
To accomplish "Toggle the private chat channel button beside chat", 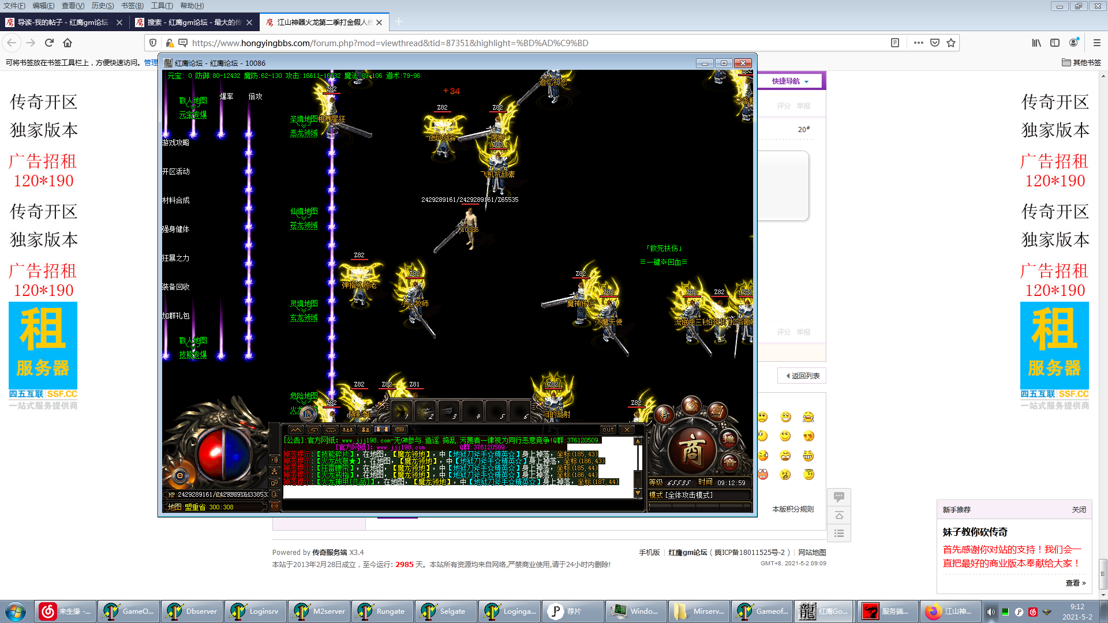I will point(275,483).
